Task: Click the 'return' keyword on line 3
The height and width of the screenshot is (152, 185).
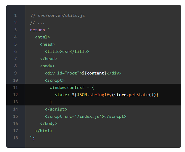Action: tap(38, 30)
